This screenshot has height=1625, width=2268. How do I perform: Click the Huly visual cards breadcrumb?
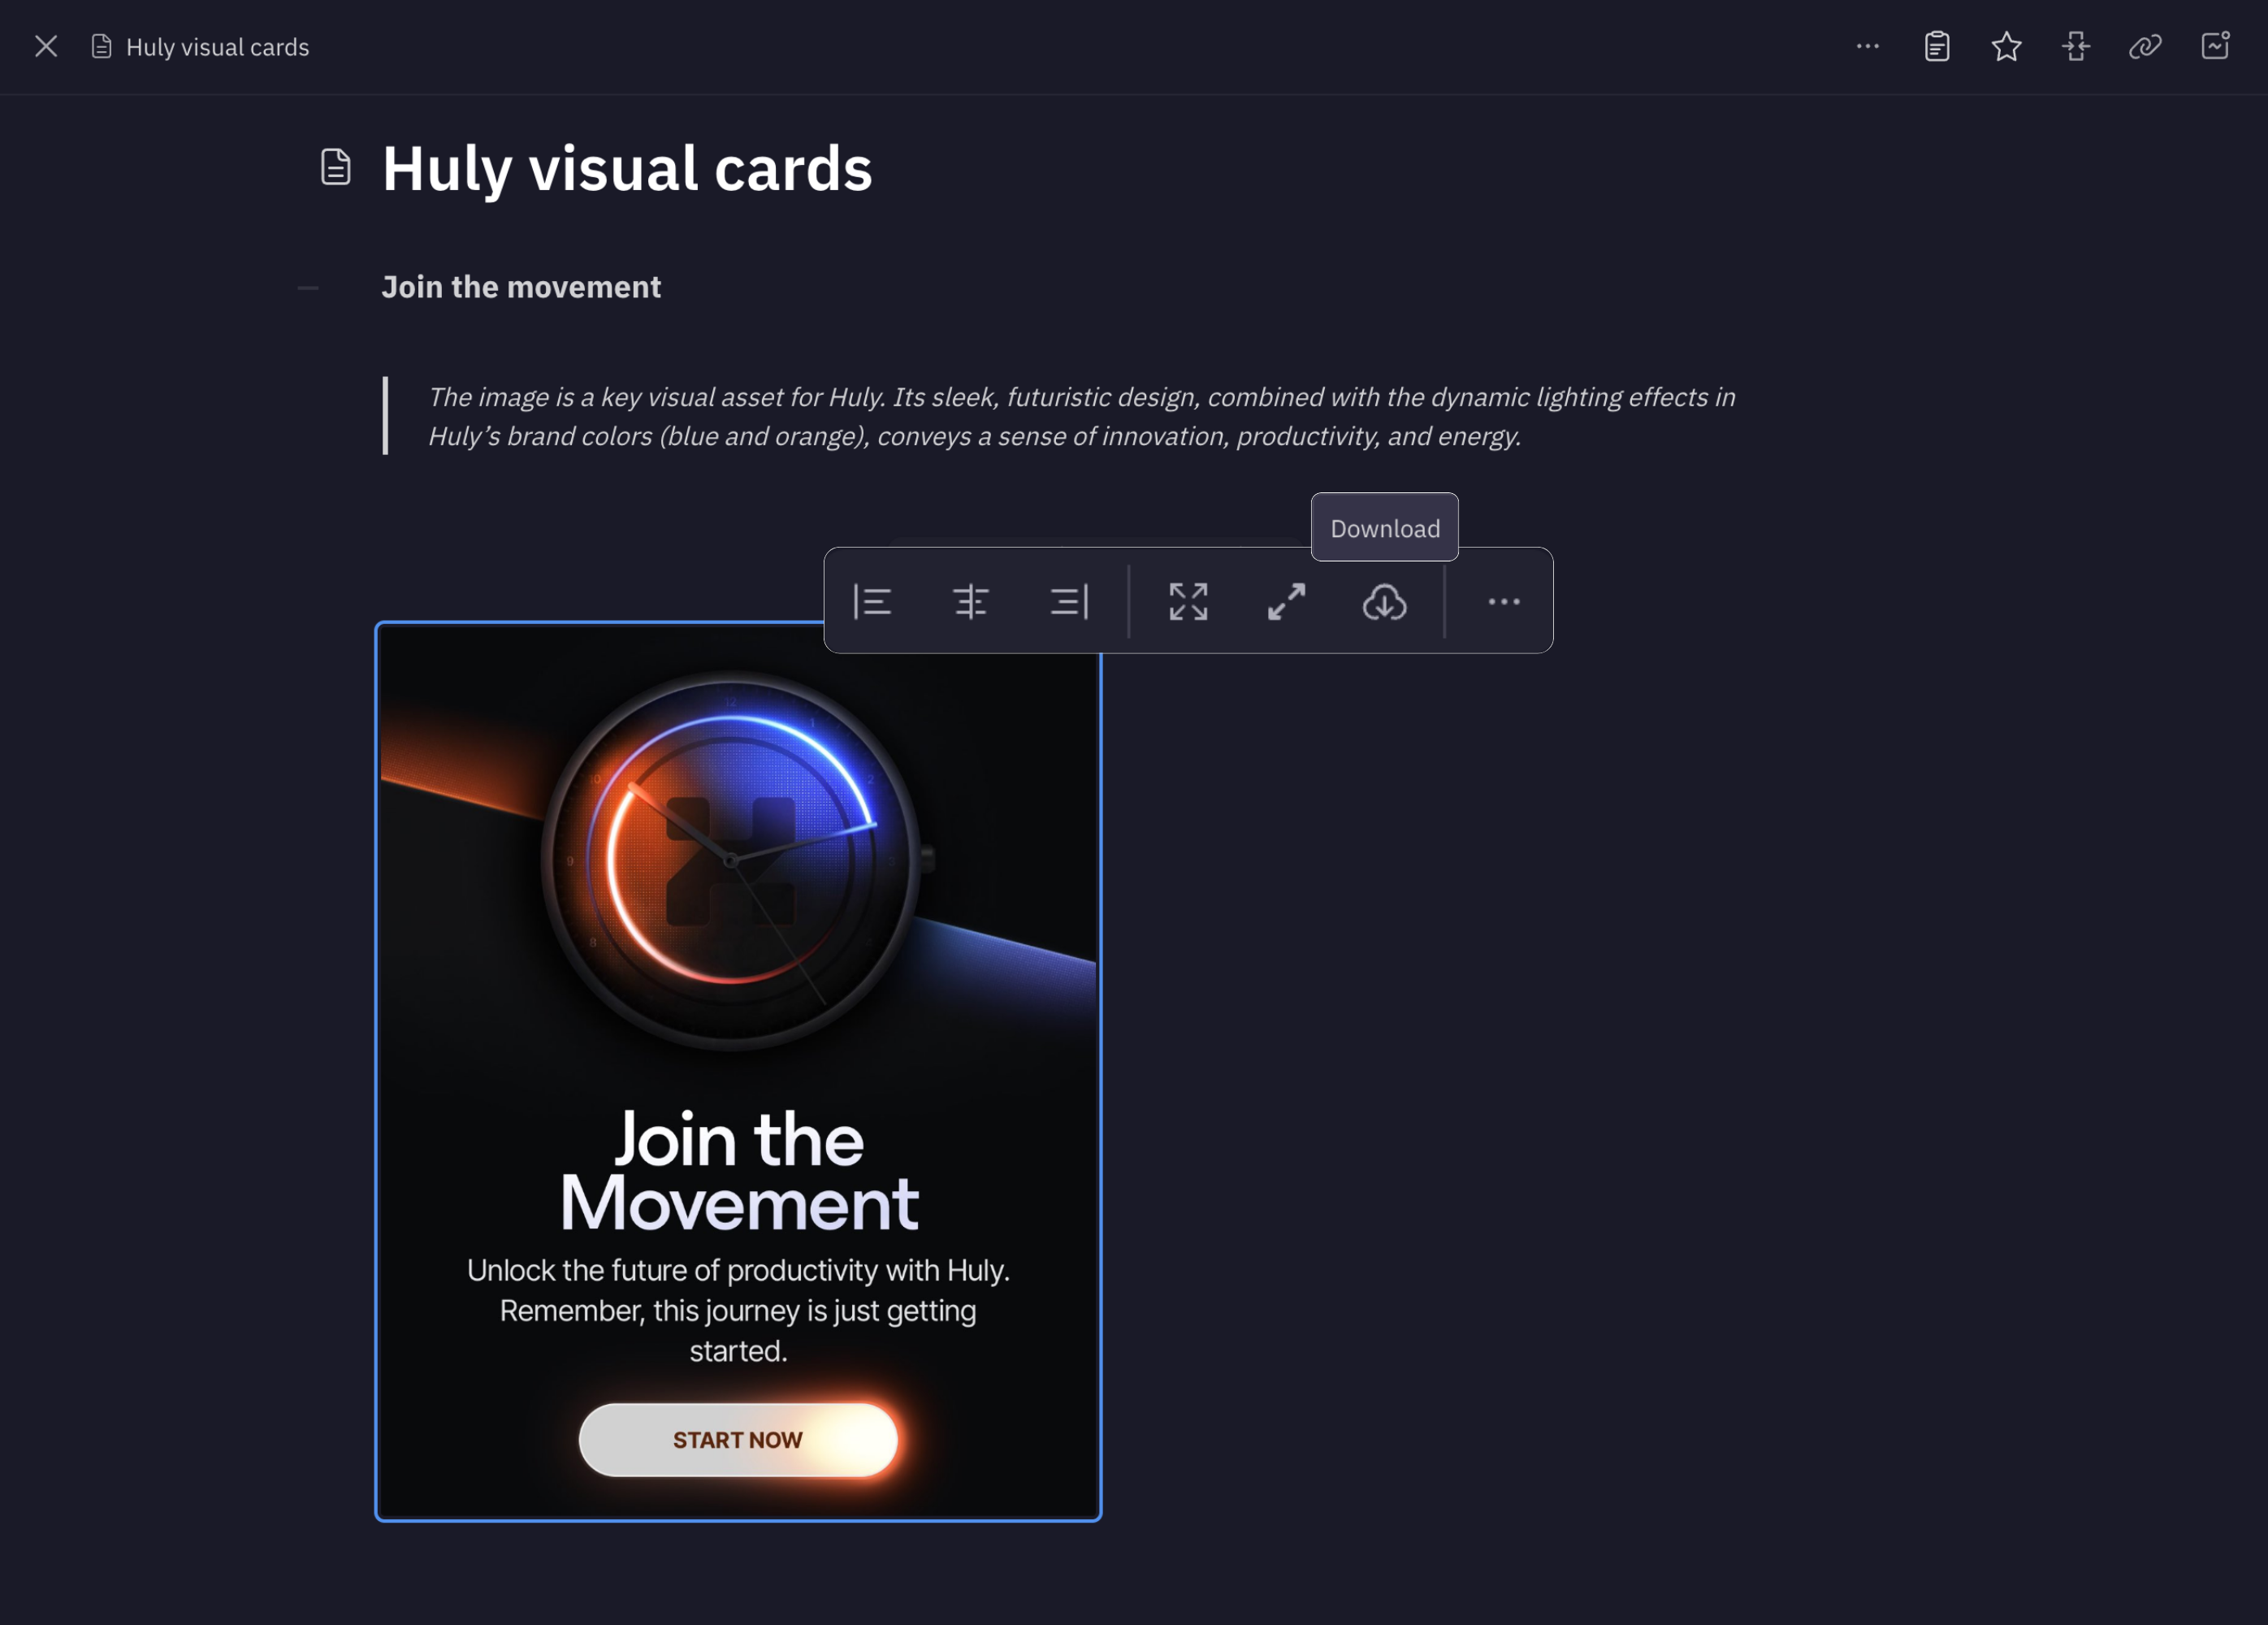click(217, 47)
